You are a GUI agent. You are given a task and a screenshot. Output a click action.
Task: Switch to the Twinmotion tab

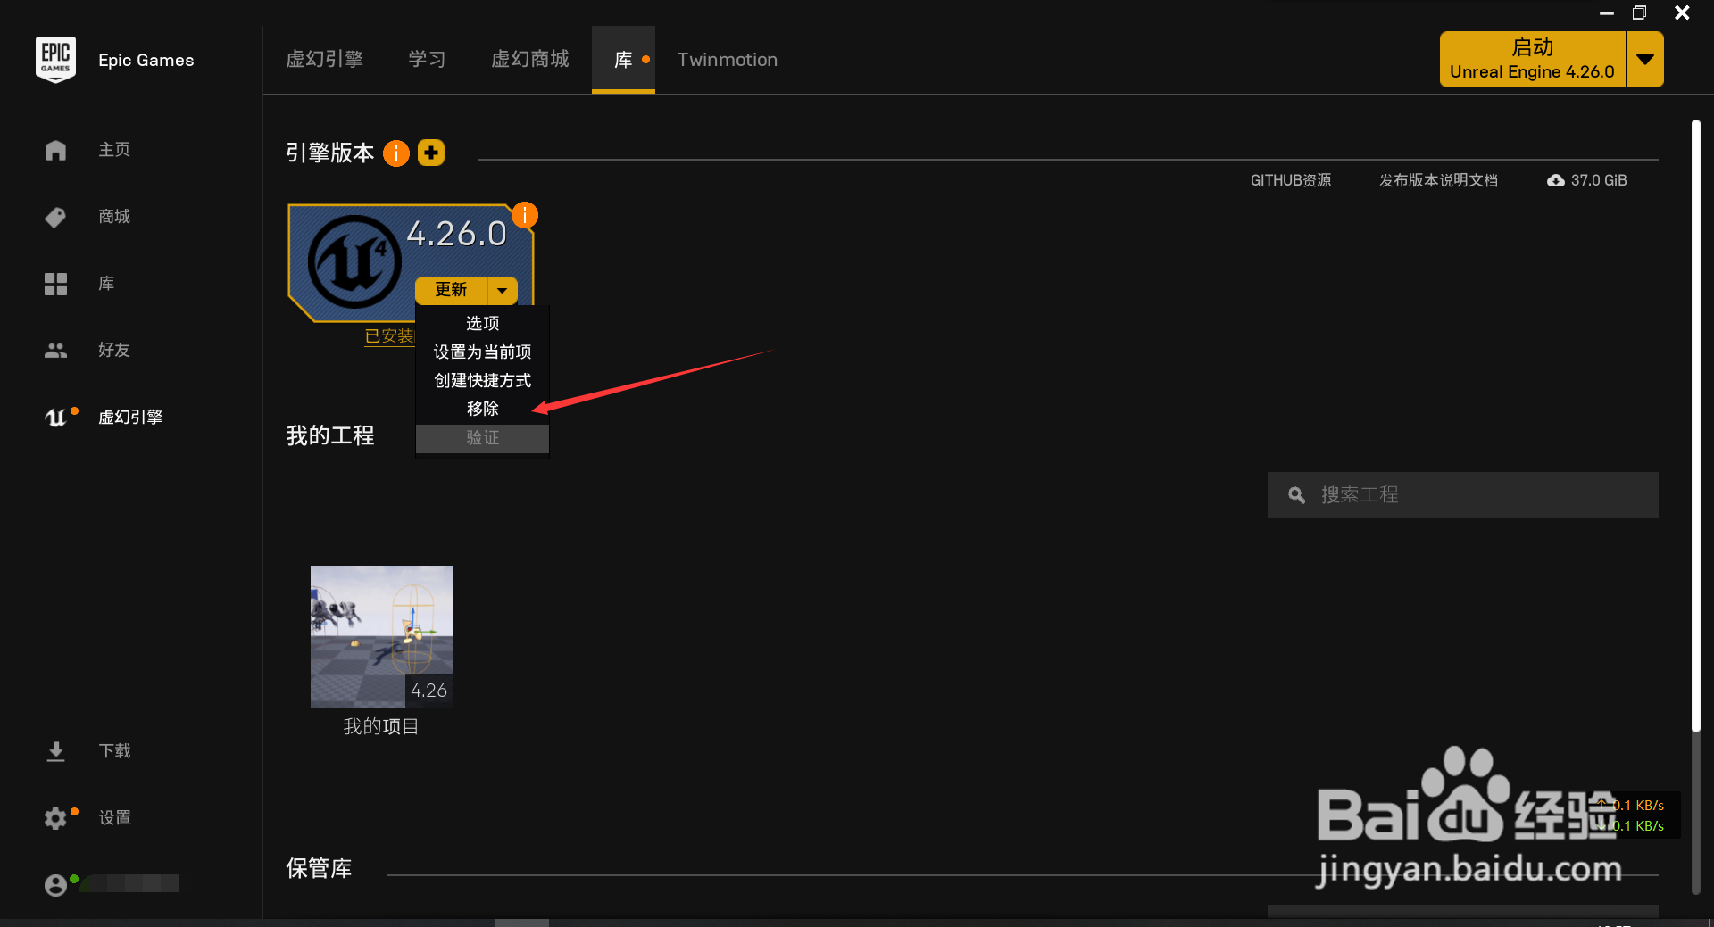point(728,60)
